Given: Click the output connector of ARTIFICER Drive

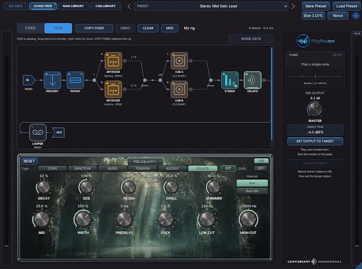Looking at the screenshot, I should [x=125, y=61].
